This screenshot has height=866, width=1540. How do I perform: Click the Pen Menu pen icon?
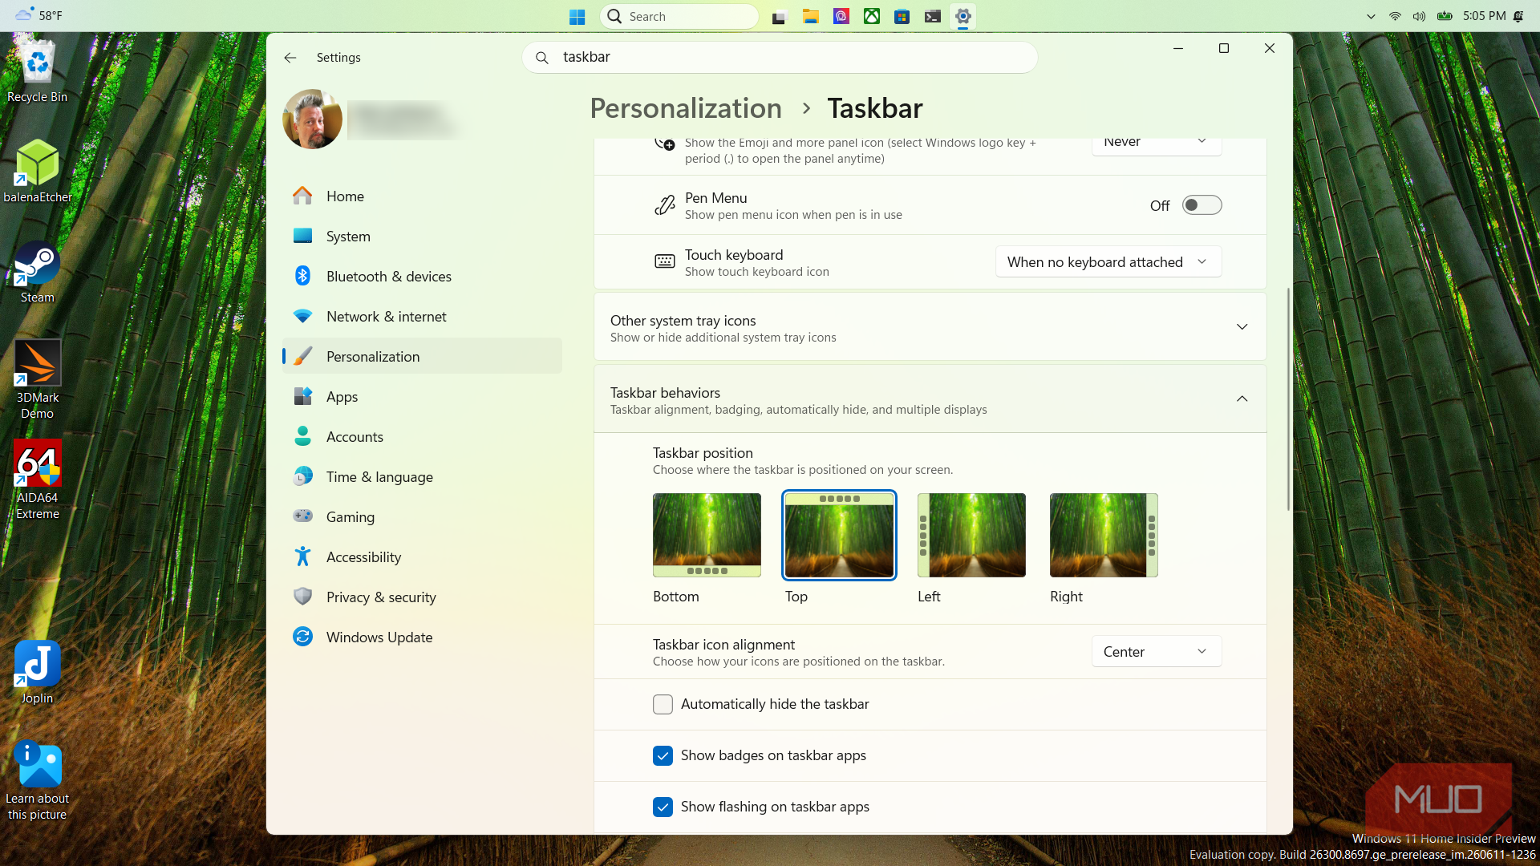point(664,205)
